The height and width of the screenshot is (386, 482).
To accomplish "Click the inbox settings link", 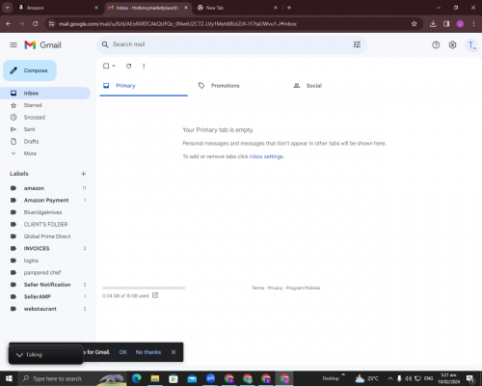I will 266,156.
